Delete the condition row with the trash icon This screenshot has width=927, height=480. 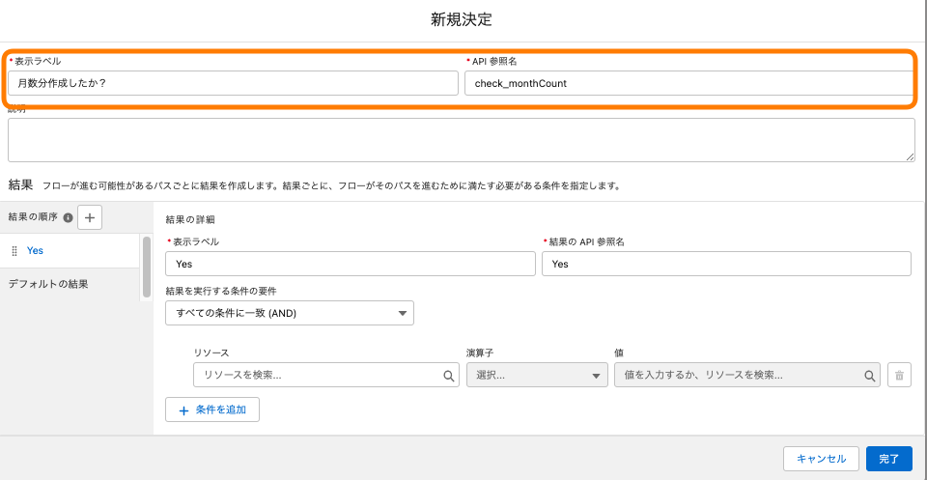click(899, 376)
